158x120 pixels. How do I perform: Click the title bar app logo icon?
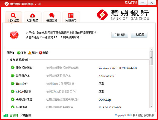point(7,4)
